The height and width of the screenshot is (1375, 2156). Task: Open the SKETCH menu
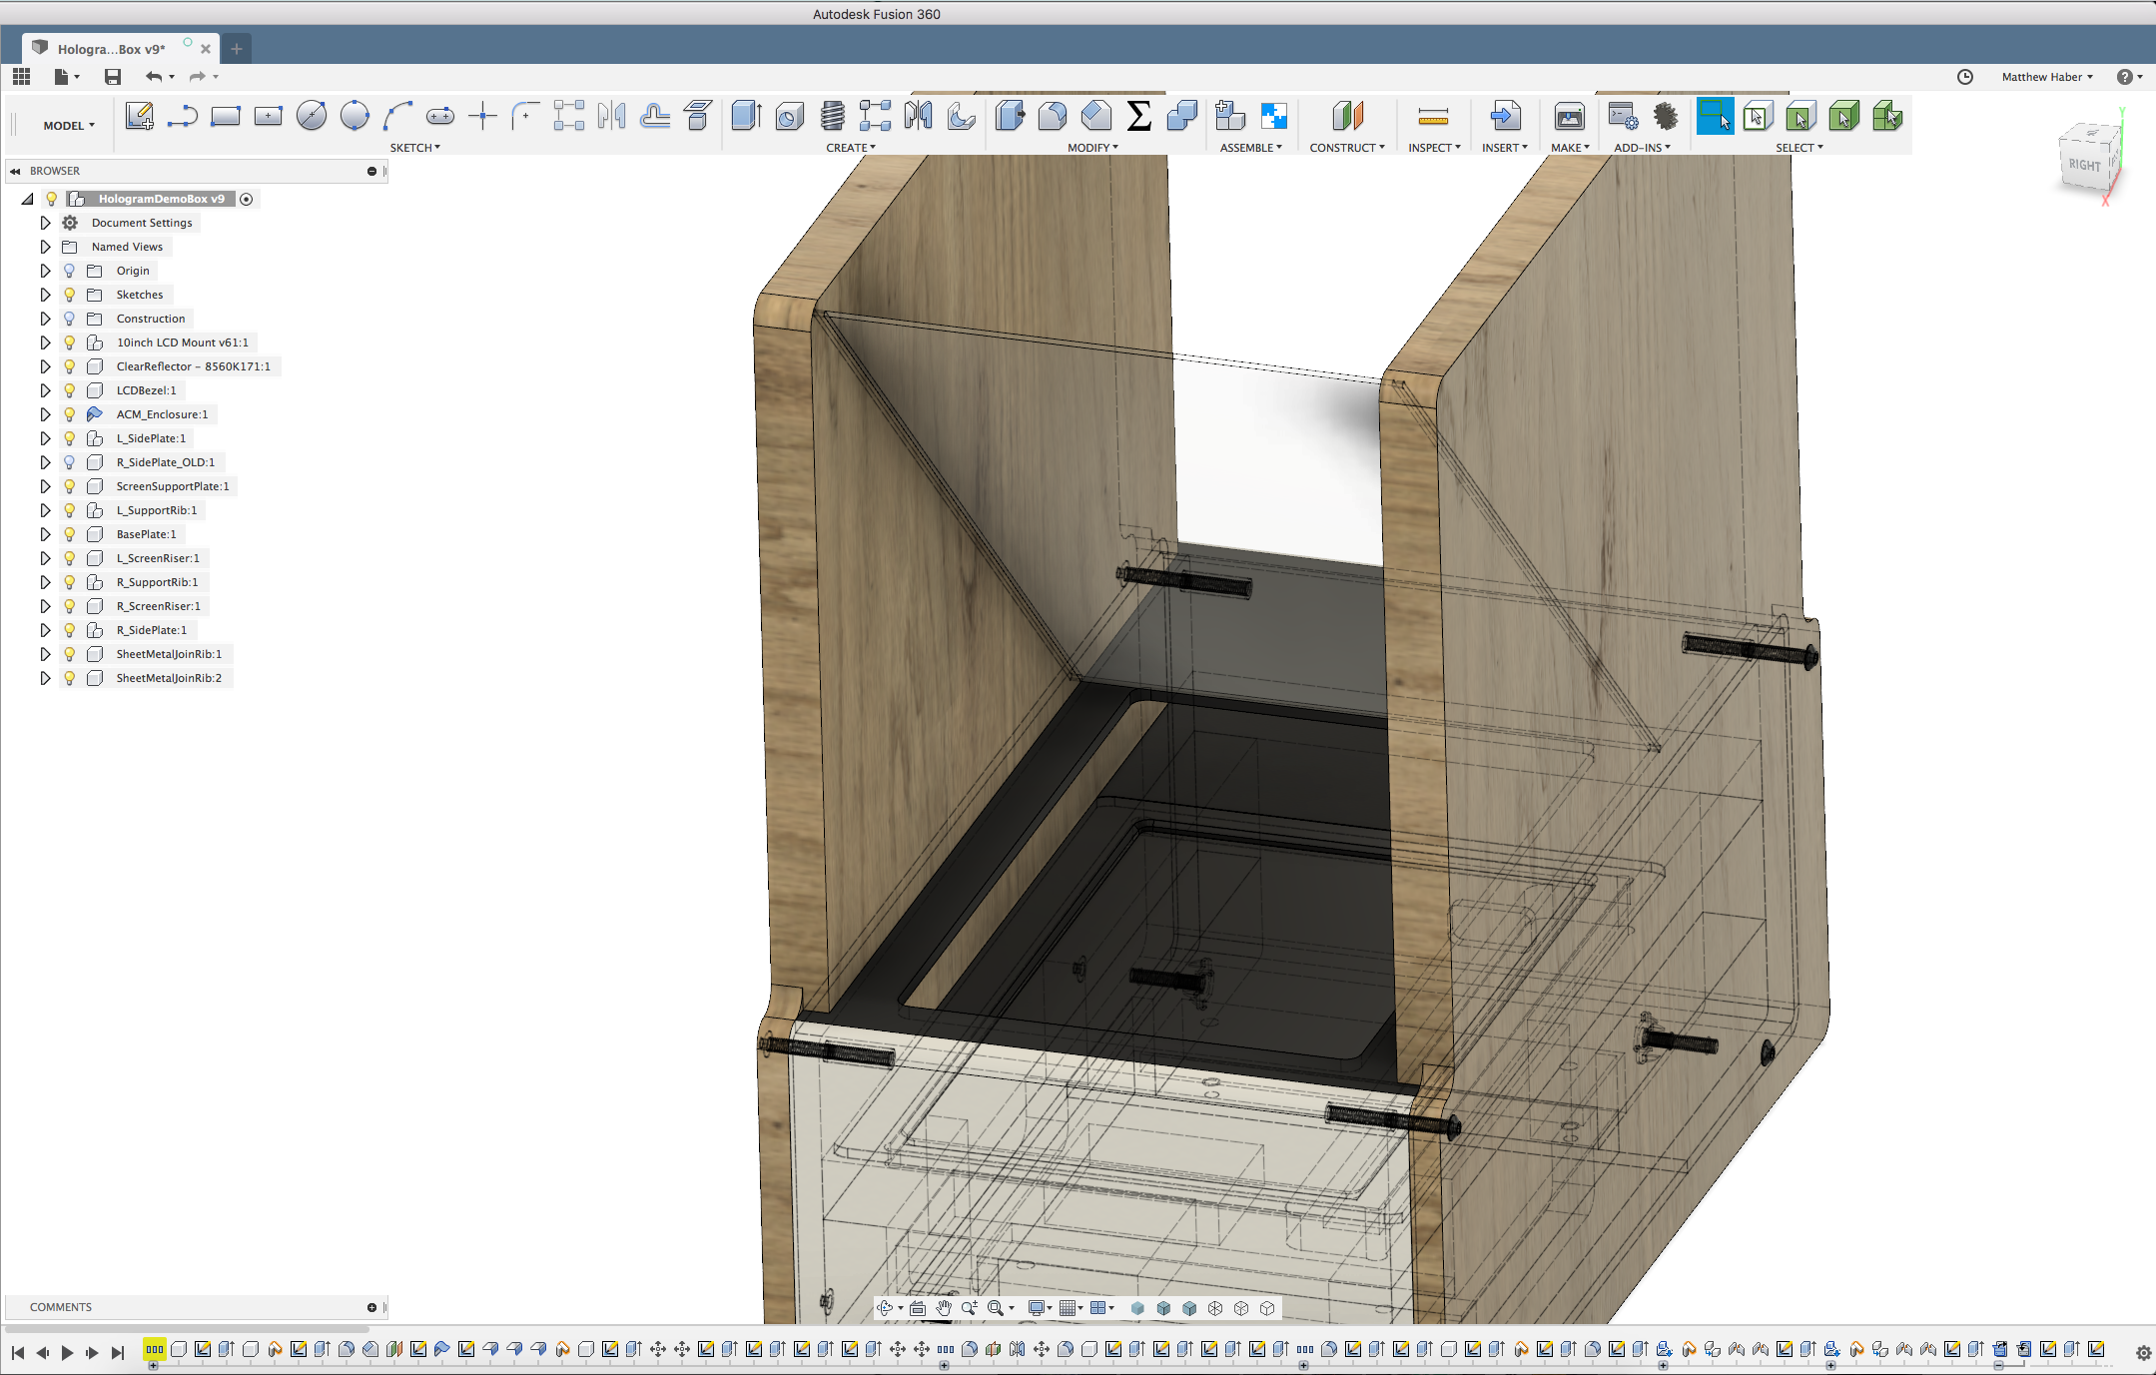click(414, 148)
